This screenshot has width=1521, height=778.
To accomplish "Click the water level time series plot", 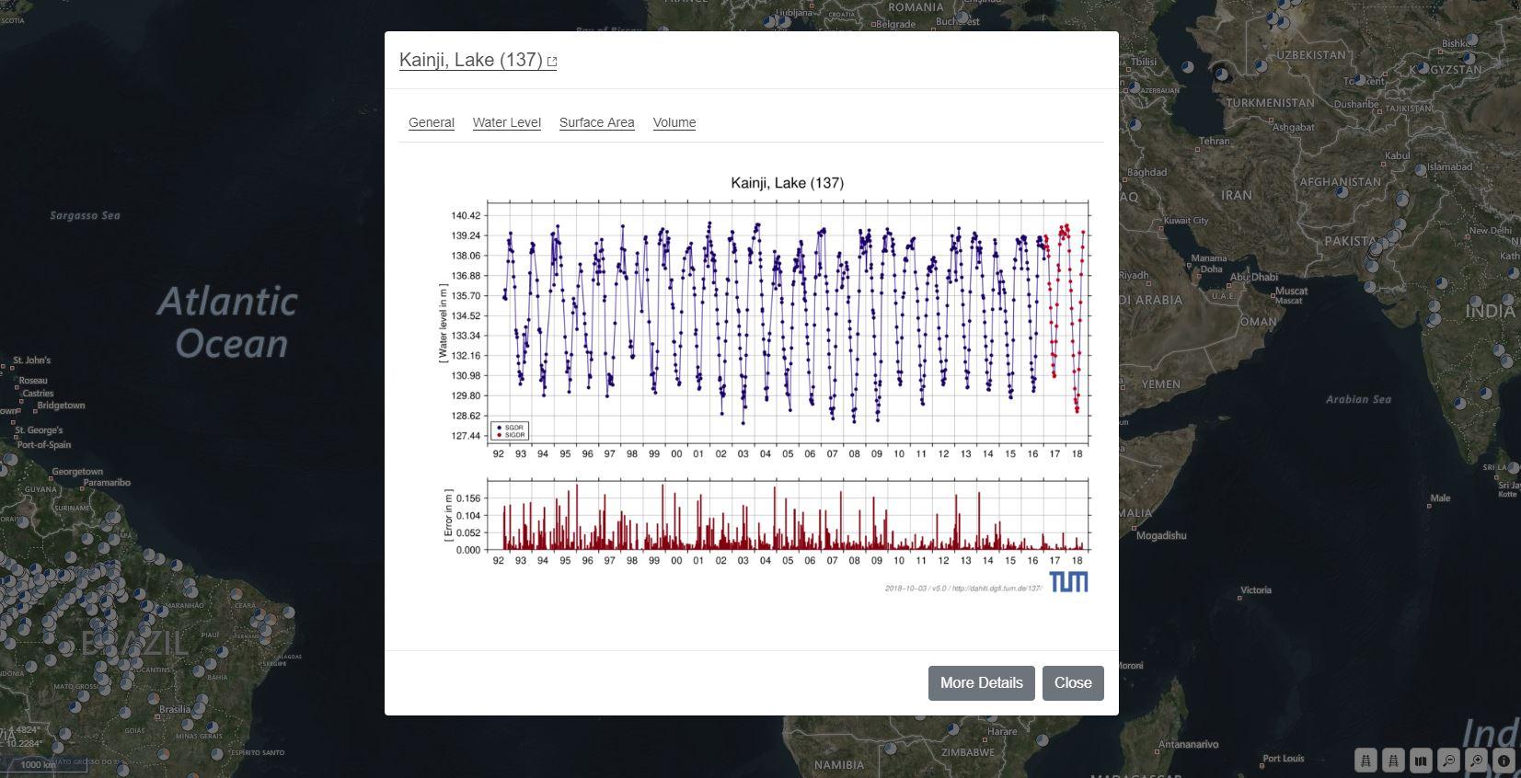I will pos(787,322).
